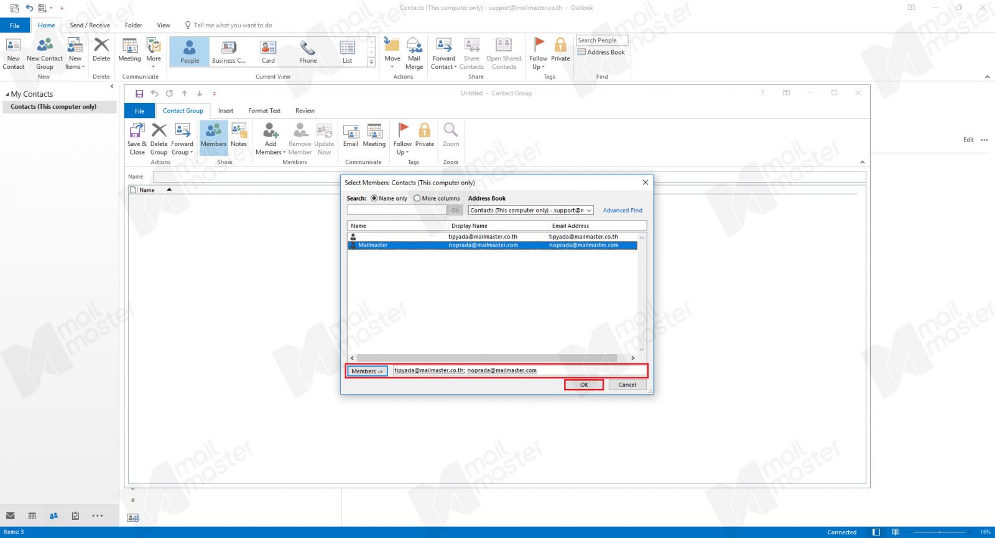Switch to Review tab in Contact Group
Viewport: 995px width, 538px height.
click(x=305, y=111)
